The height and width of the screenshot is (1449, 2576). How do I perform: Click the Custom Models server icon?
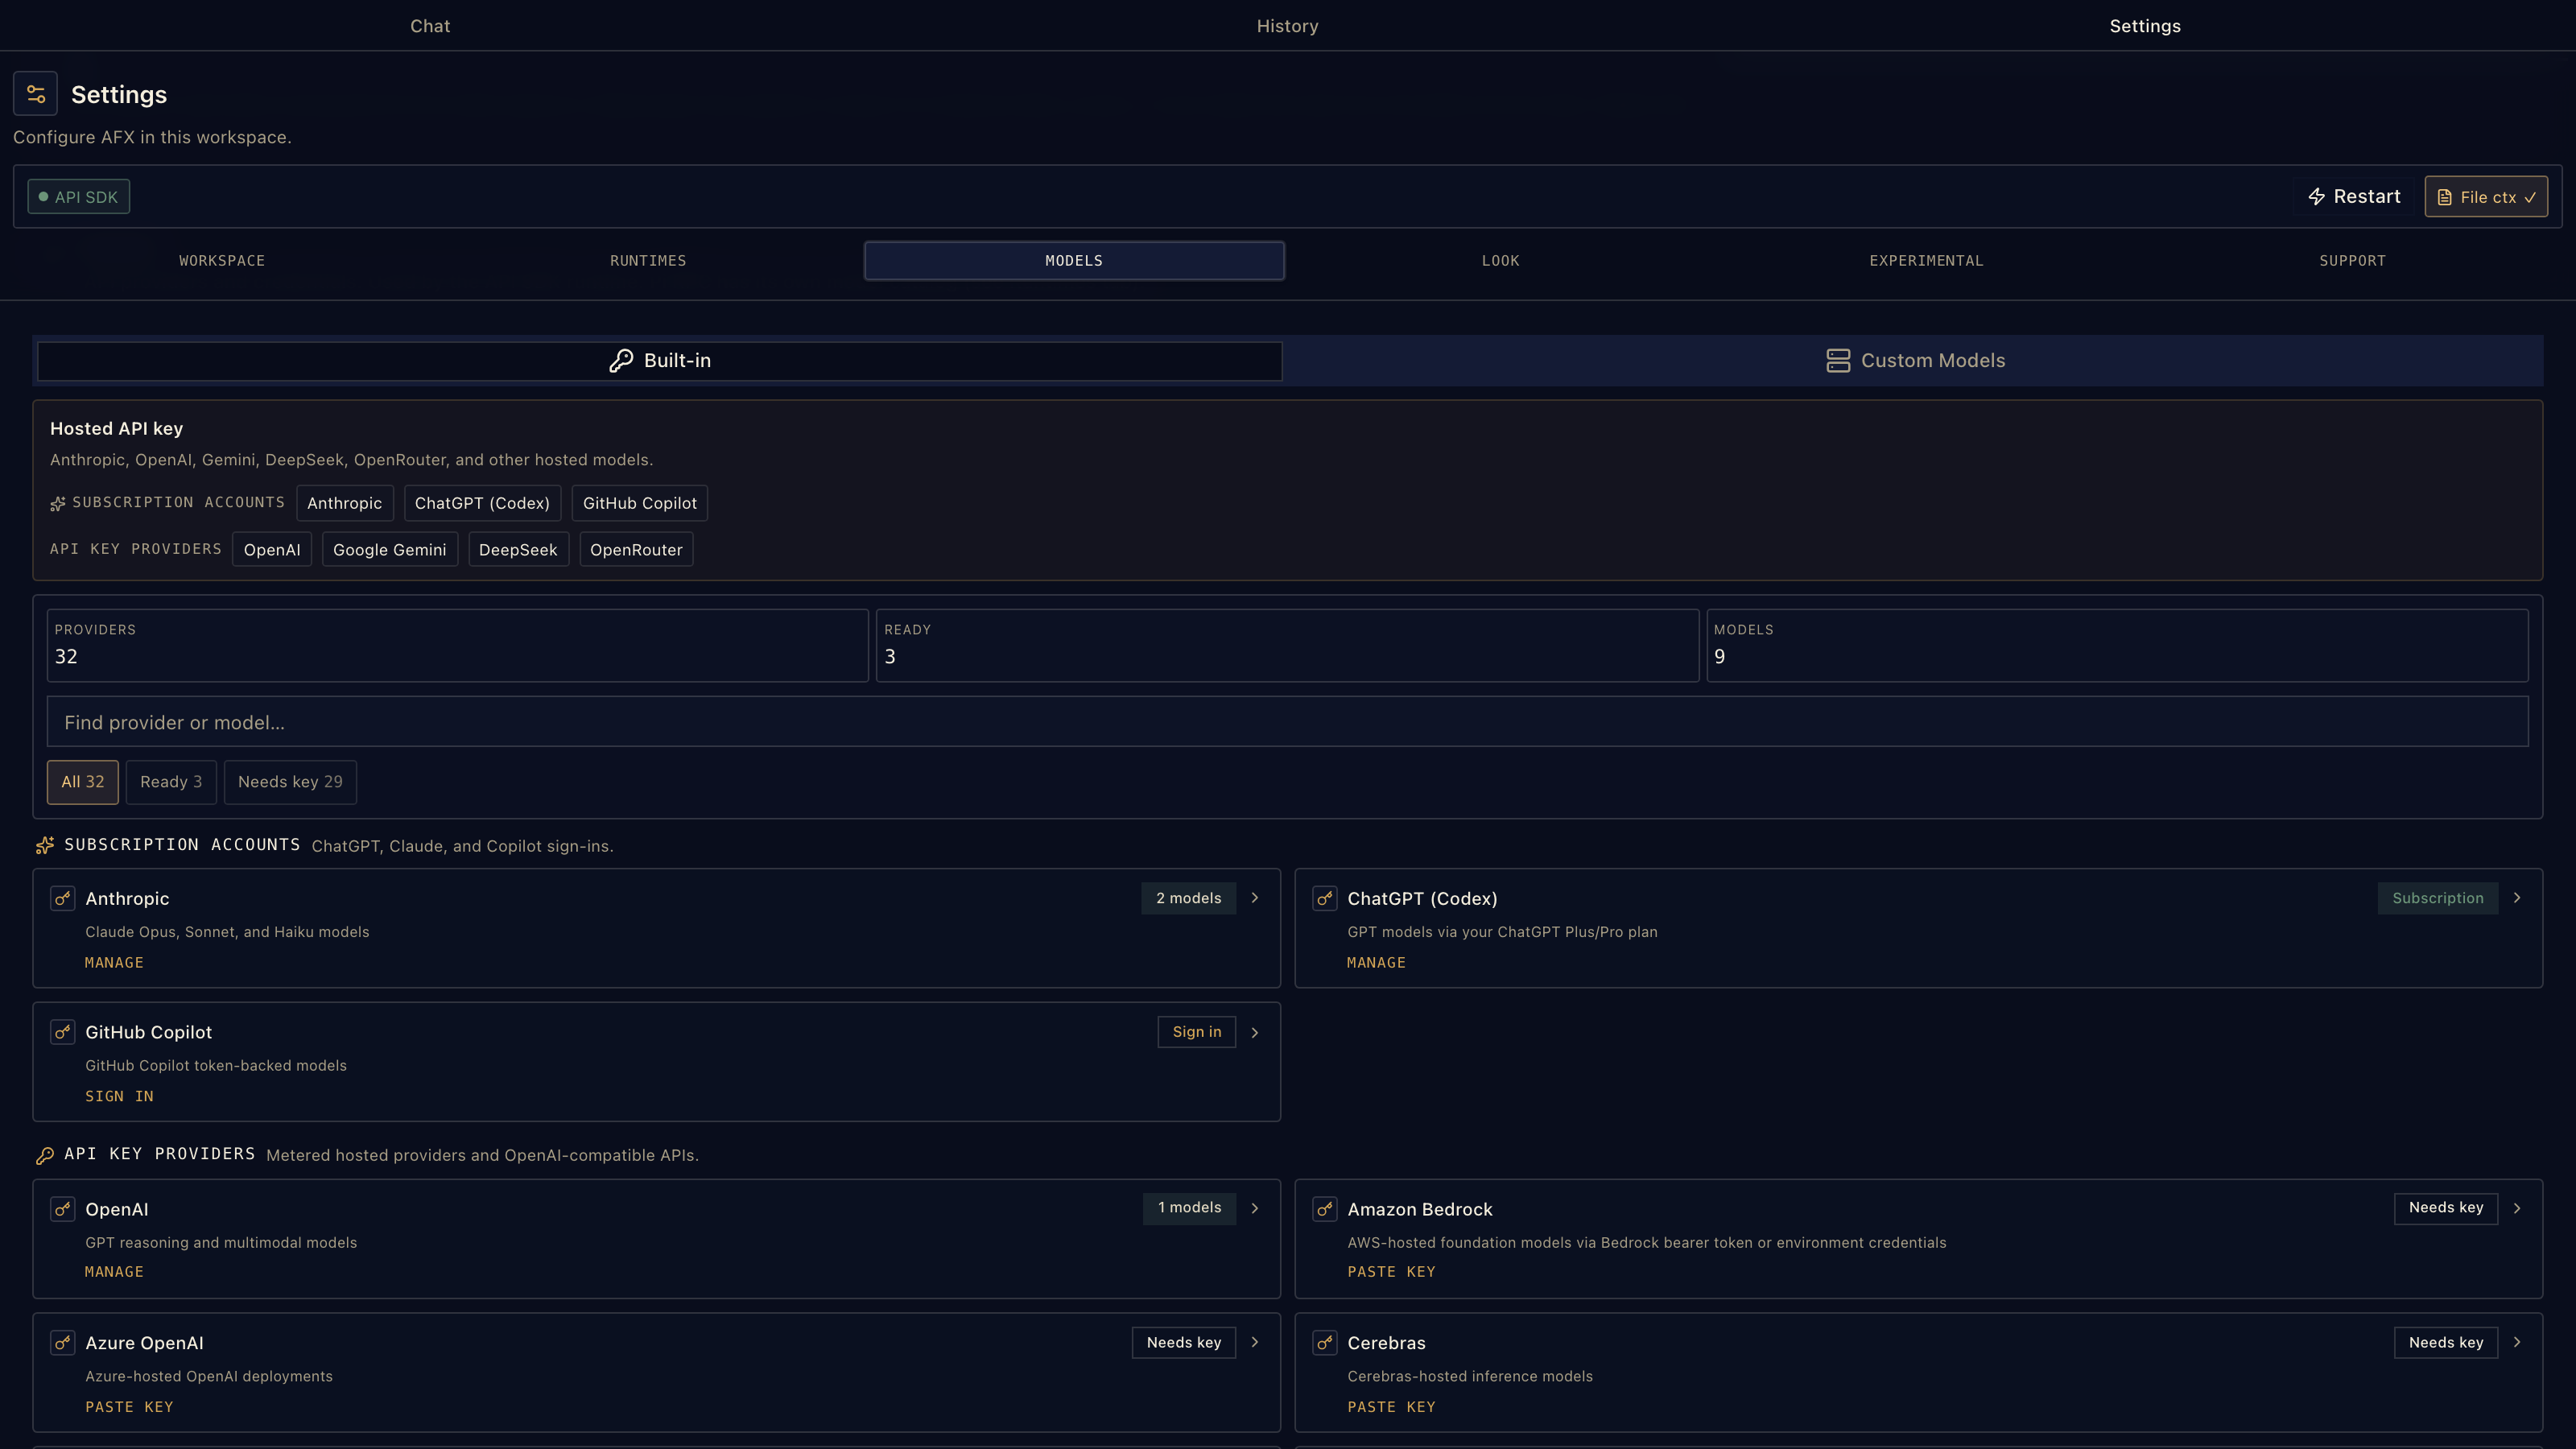pyautogui.click(x=1838, y=360)
